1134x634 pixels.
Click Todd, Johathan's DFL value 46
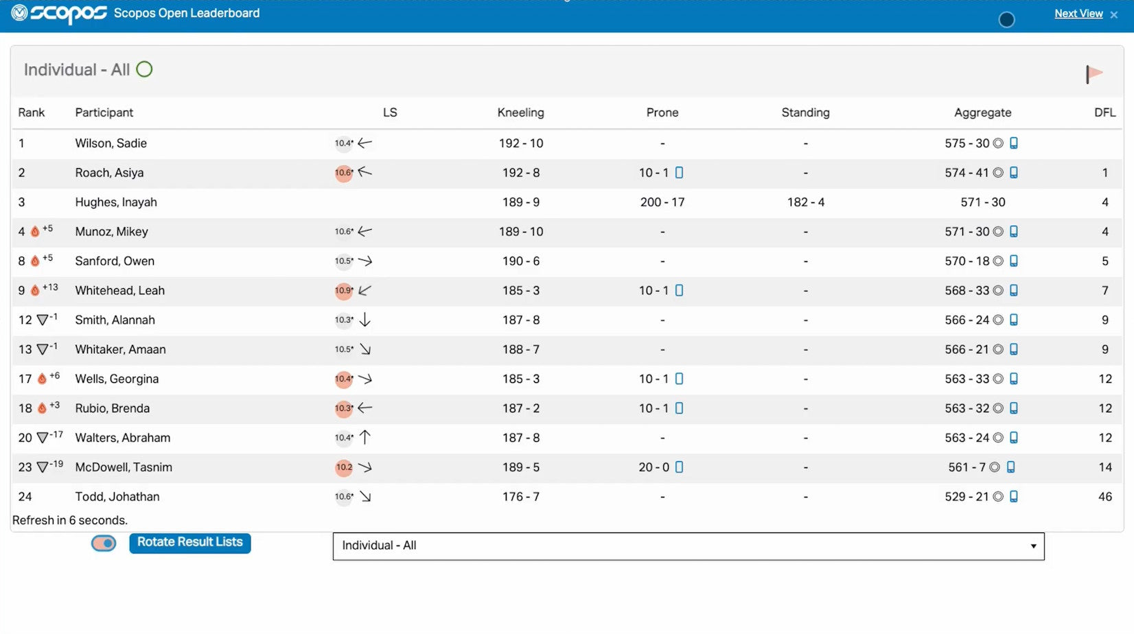pyautogui.click(x=1105, y=497)
